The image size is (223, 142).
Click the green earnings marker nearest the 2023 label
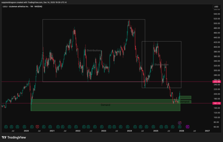coord(102,127)
